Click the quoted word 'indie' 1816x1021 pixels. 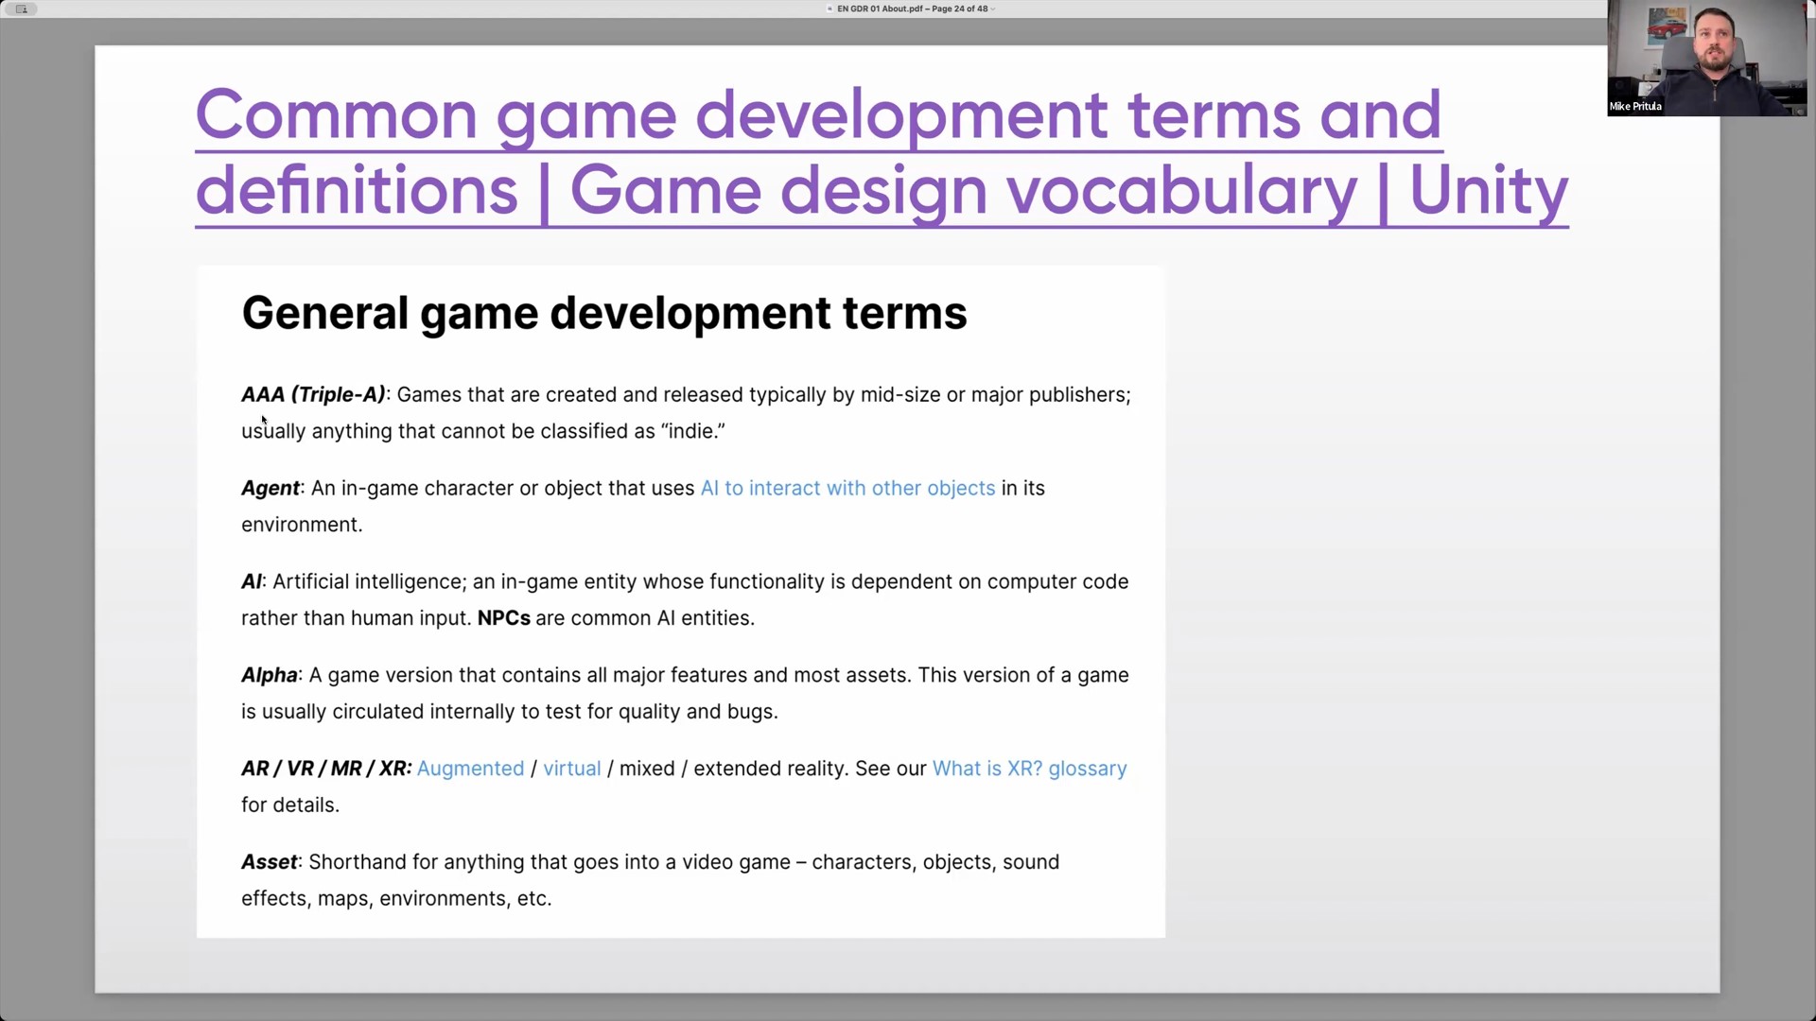(690, 431)
